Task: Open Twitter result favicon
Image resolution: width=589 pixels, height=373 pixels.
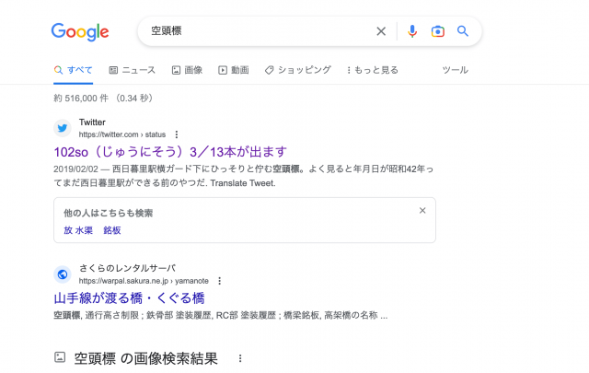Action: [x=63, y=128]
